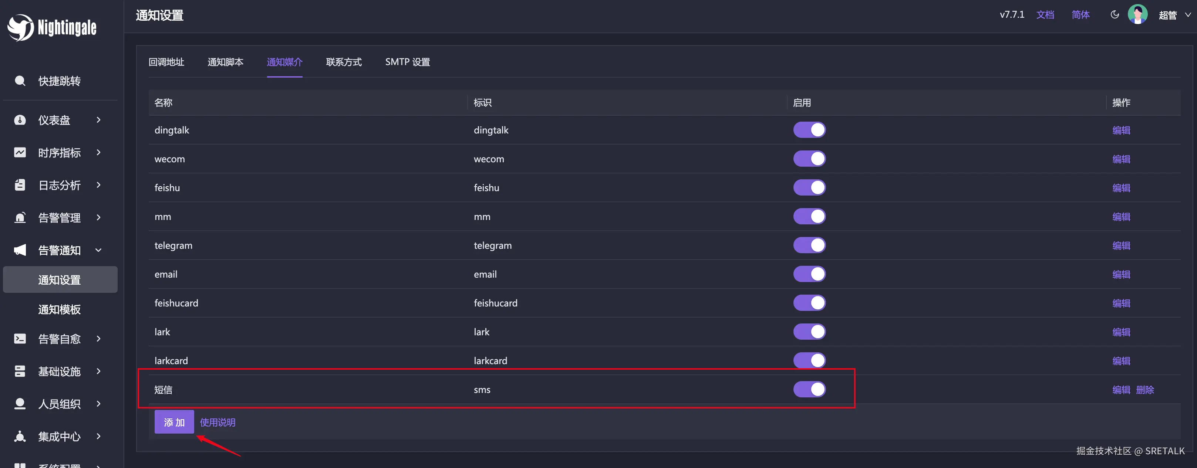Click the log analysis sidebar icon
Image resolution: width=1197 pixels, height=468 pixels.
[20, 185]
